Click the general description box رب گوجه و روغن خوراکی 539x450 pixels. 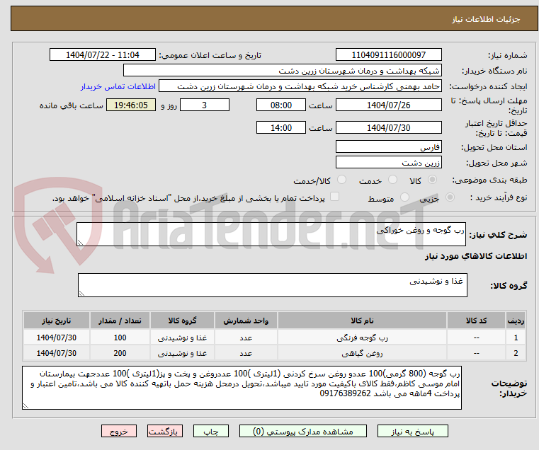pos(271,234)
